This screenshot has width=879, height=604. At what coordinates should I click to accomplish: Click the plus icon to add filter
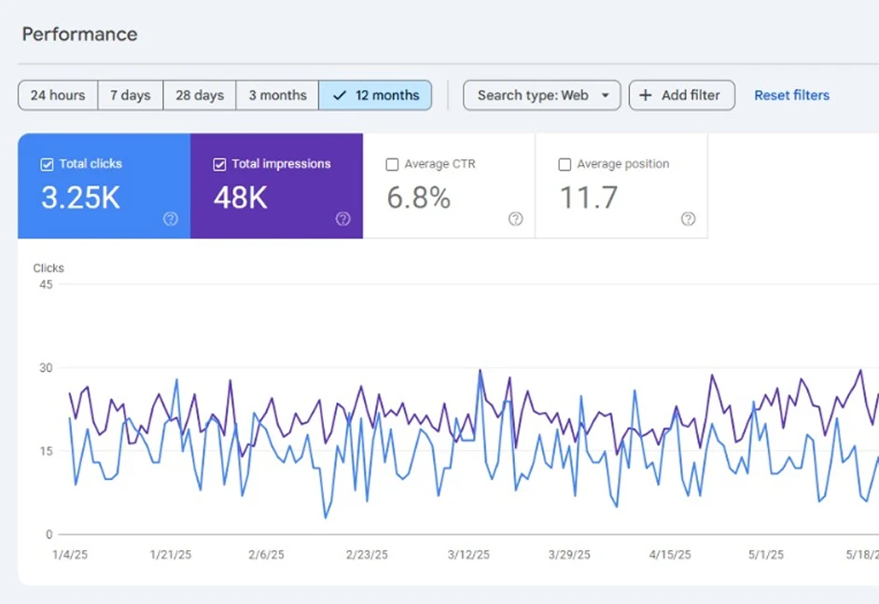(645, 95)
